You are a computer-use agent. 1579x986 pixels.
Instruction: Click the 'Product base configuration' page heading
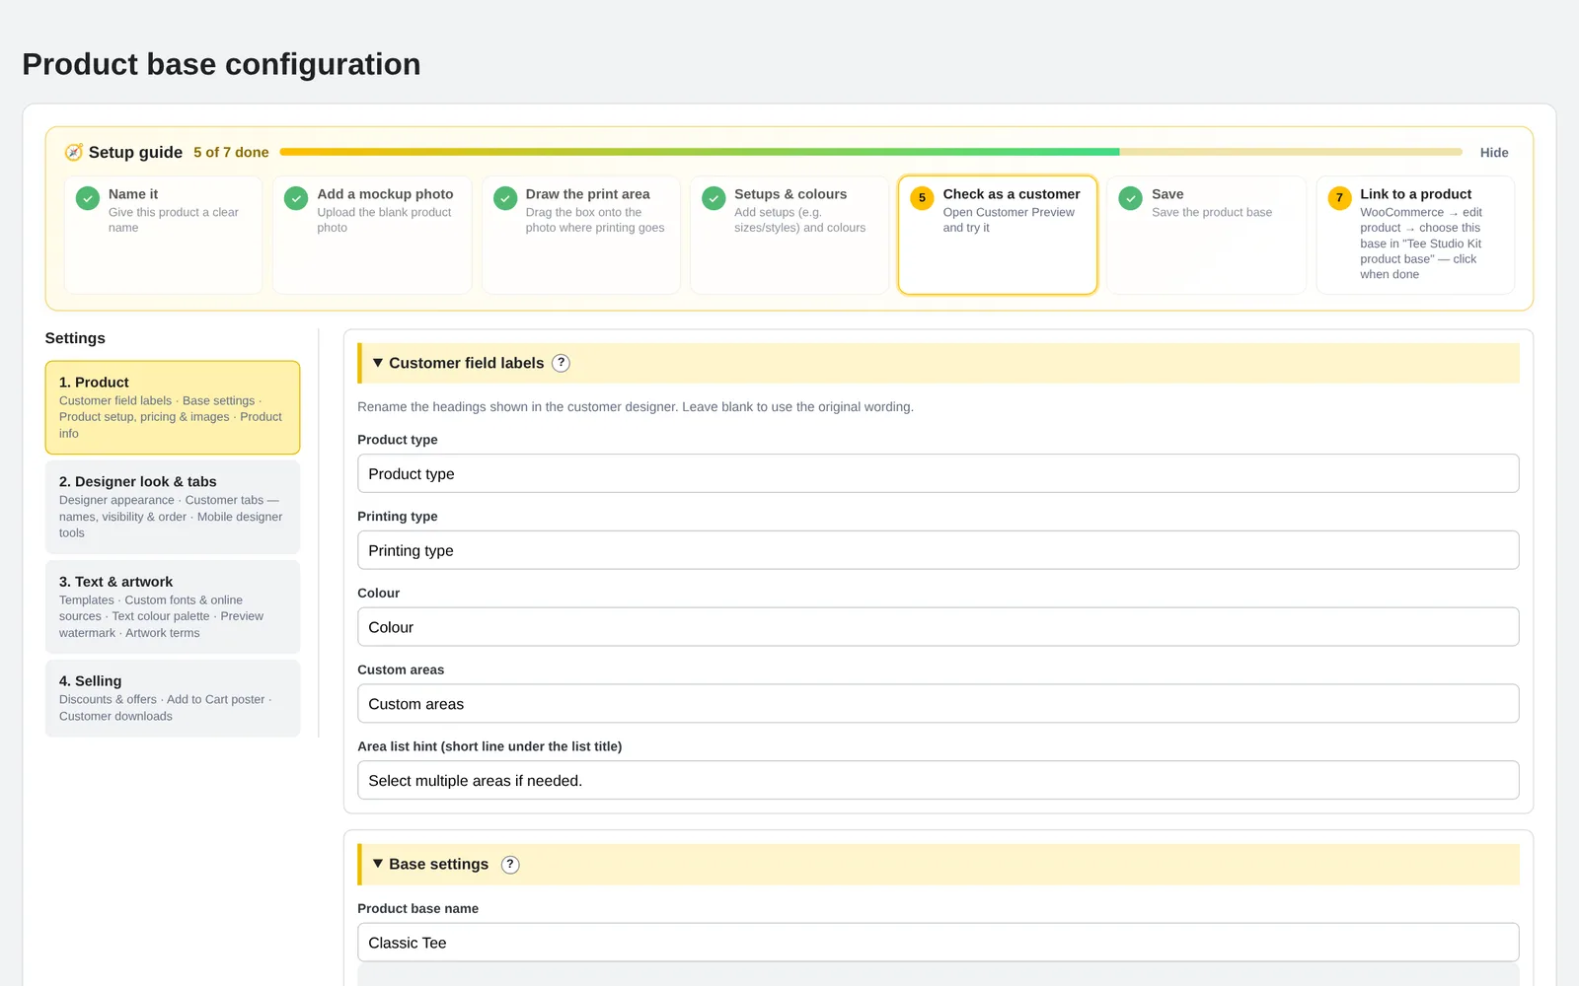pyautogui.click(x=221, y=64)
